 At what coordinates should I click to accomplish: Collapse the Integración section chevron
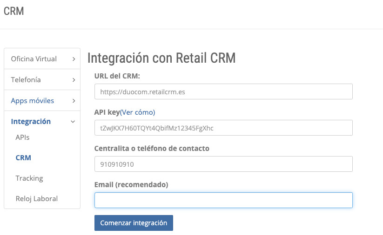click(x=73, y=122)
